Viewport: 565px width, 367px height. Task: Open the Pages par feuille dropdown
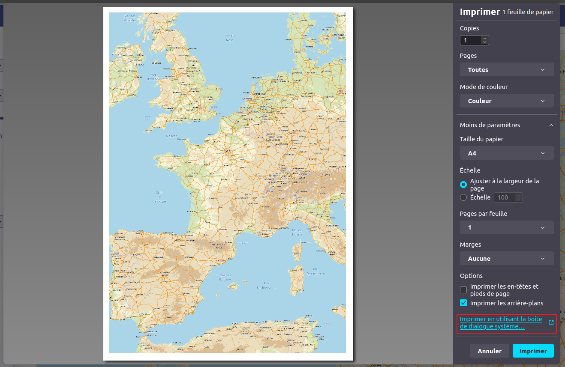pos(506,227)
